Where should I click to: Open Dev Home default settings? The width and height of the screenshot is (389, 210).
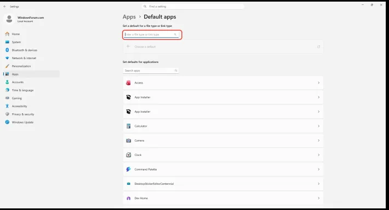click(x=223, y=198)
